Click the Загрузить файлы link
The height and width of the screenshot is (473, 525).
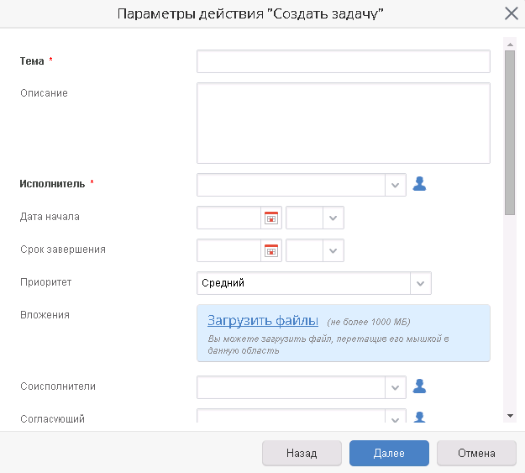[263, 321]
